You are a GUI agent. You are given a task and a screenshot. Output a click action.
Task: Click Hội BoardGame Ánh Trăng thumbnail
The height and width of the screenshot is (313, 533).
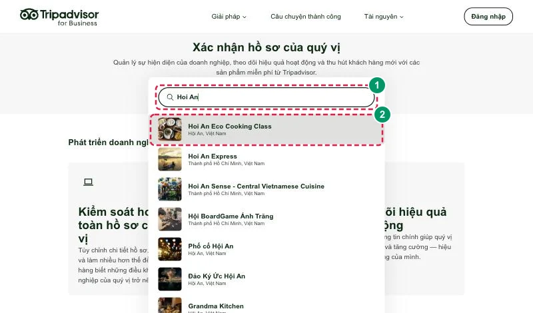point(170,219)
